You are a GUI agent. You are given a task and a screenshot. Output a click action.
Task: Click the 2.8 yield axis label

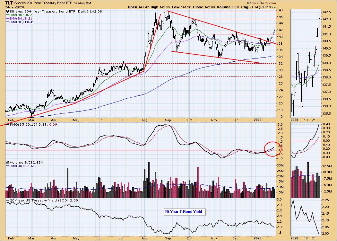point(279,205)
